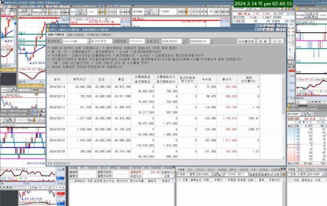Viewport: 327px width, 206px height.
Task: Tick the header checkbox beside 종목코드 in balance list
Action: click(71, 181)
